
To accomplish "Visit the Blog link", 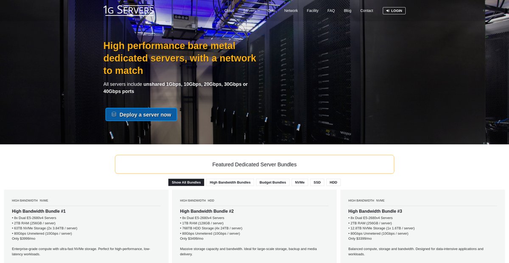I will pyautogui.click(x=347, y=11).
